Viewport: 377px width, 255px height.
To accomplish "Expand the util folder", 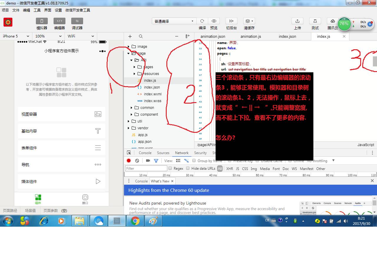I will (129, 121).
